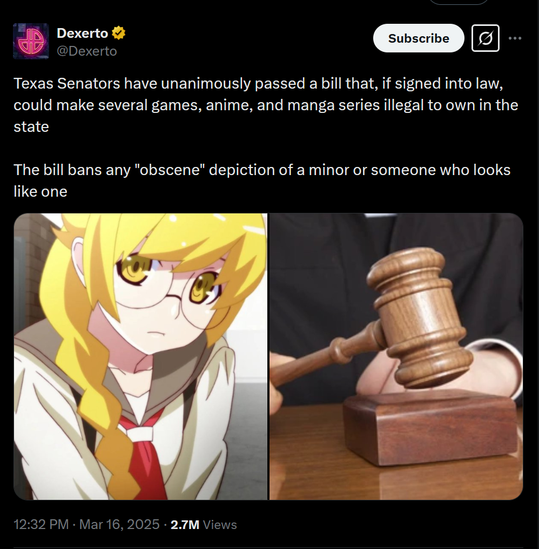
Task: Click the 12:32 PM timestamp
Action: [x=41, y=524]
